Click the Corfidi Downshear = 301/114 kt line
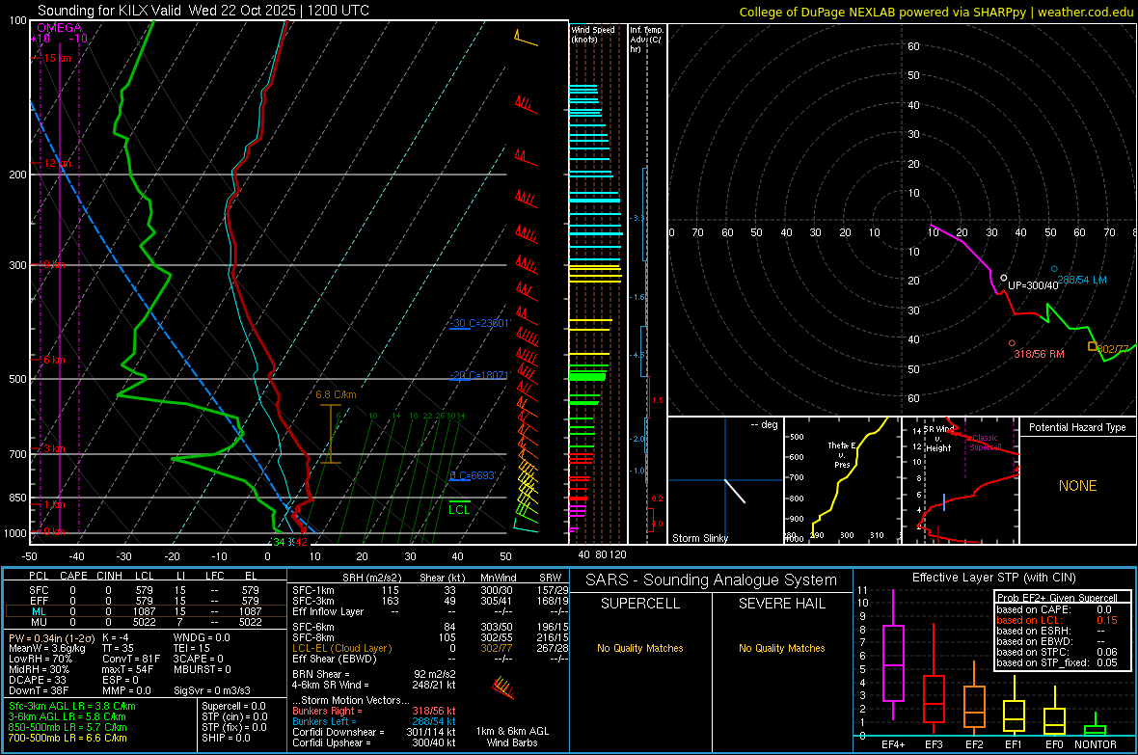 (374, 732)
